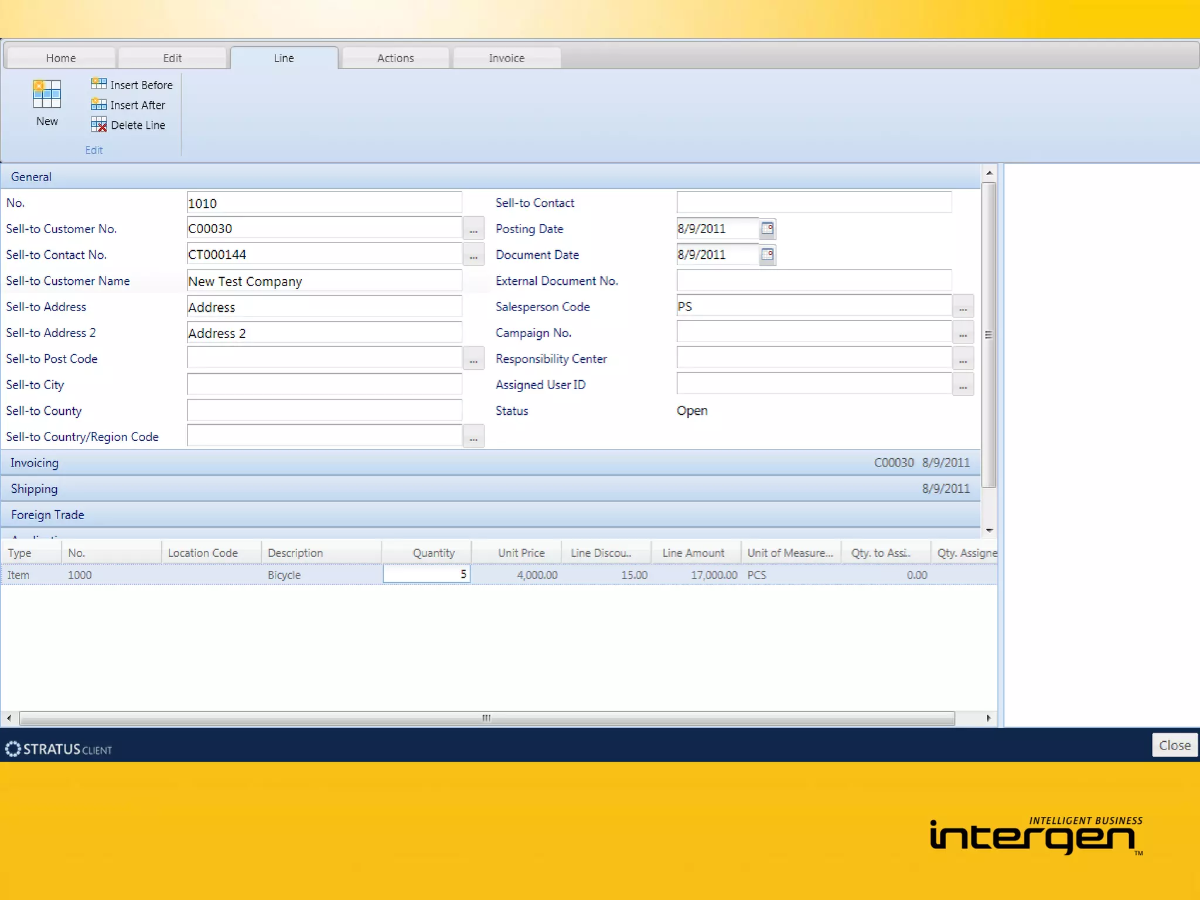Viewport: 1200px width, 900px height.
Task: Click the '17,000.00' line amount cell
Action: pos(696,575)
